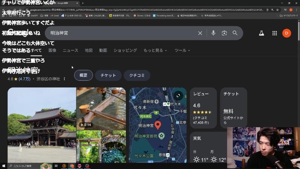This screenshot has height=169, width=300.
Task: Open Chrome profile avatar in toolbar
Action: pyautogui.click(x=291, y=10)
